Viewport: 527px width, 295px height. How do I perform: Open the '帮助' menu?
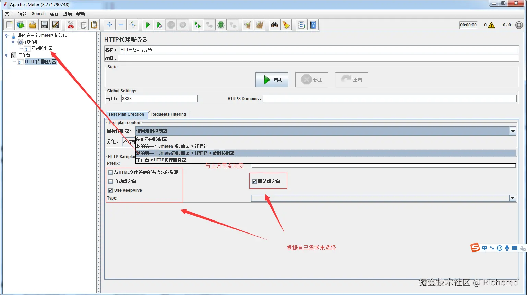[81, 14]
